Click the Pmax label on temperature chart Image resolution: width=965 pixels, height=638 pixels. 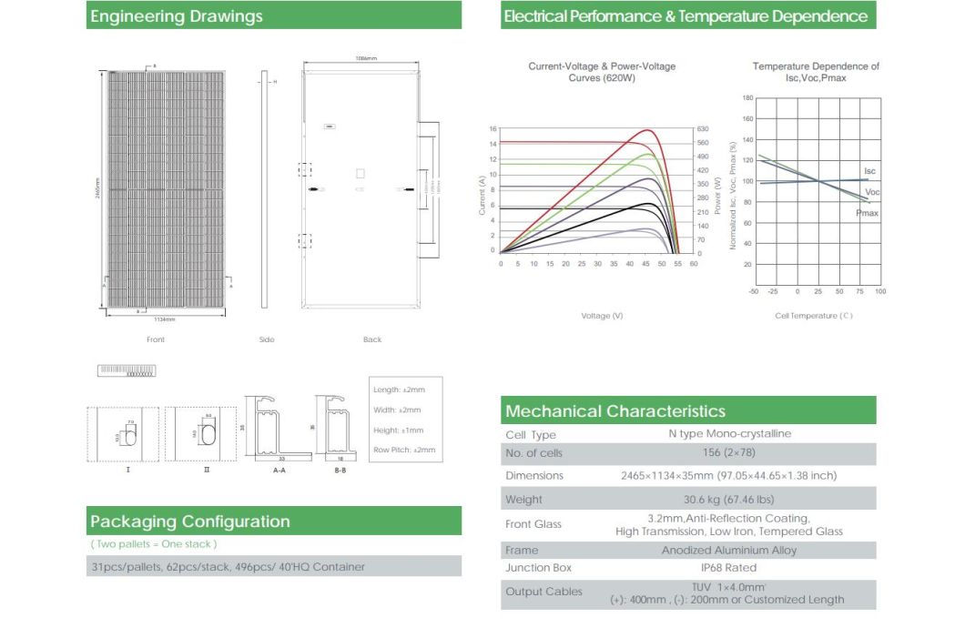(867, 213)
